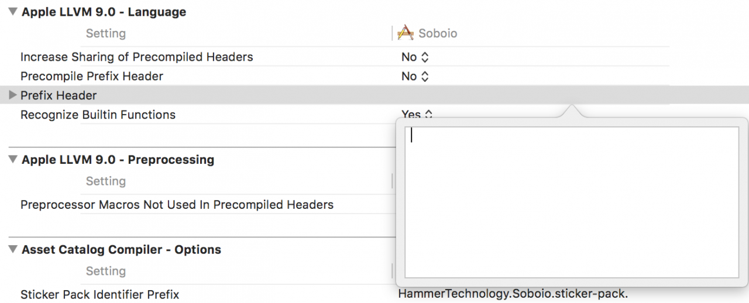The height and width of the screenshot is (303, 749).
Task: Open Precompile Prefix Header No popup
Action: point(415,76)
